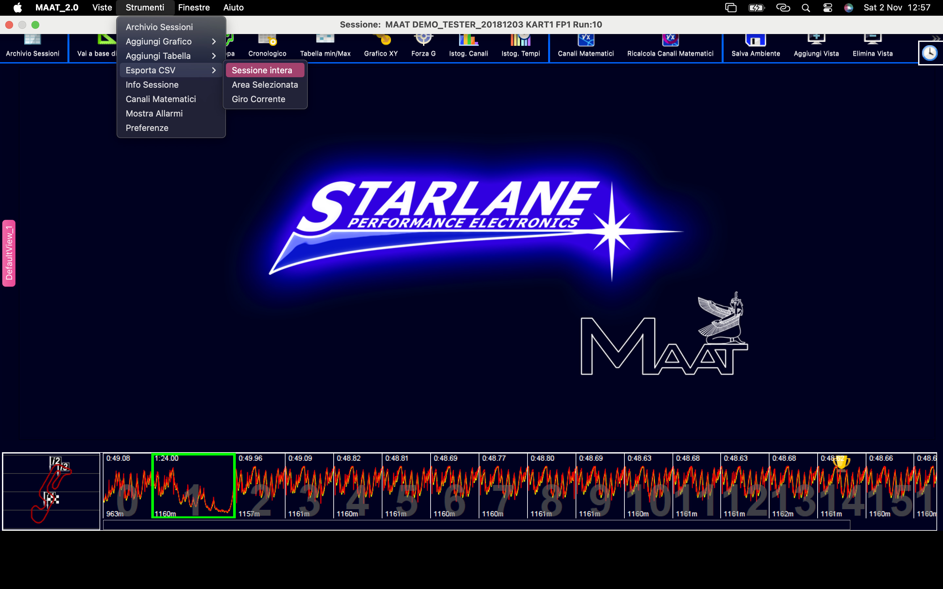943x589 pixels.
Task: Expand the toolbar overflow chevron
Action: (936, 38)
